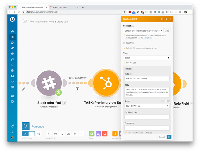Open more controls ellipsis button
Image resolution: width=200 pixels, height=152 pixels.
pos(81,134)
